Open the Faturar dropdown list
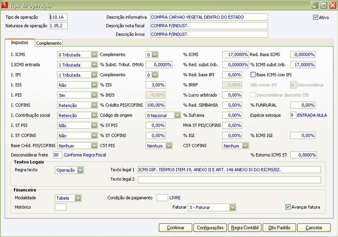The image size is (338, 237). 233,208
